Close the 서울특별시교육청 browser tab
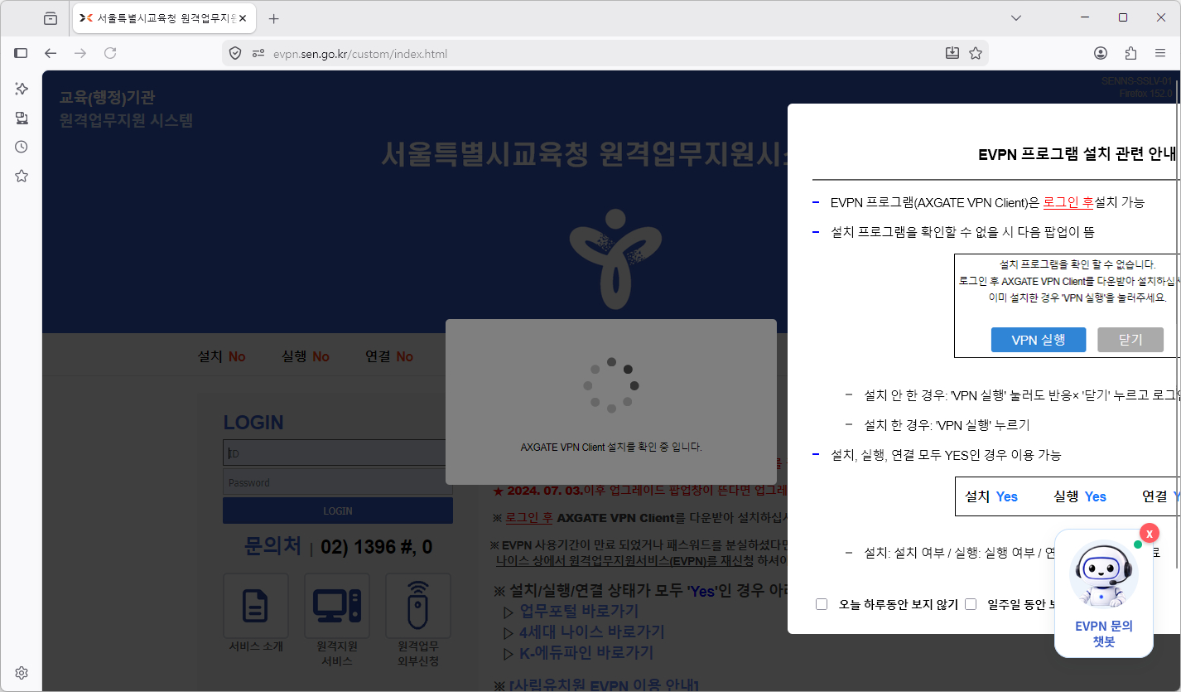 tap(243, 18)
